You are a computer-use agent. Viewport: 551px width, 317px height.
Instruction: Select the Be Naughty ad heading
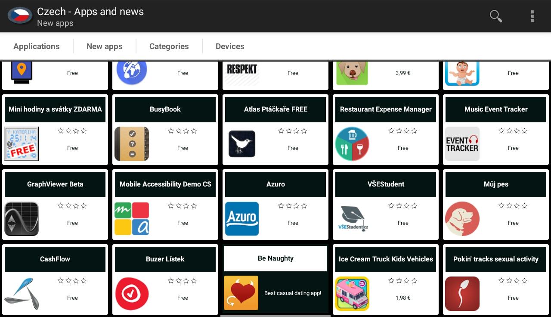point(275,258)
